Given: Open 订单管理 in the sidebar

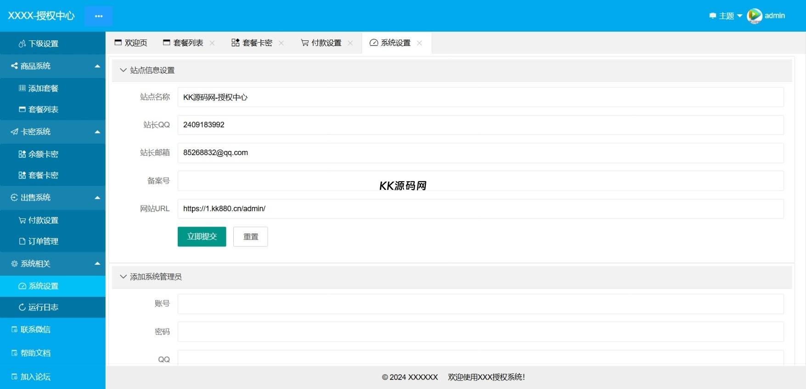Looking at the screenshot, I should 43,241.
